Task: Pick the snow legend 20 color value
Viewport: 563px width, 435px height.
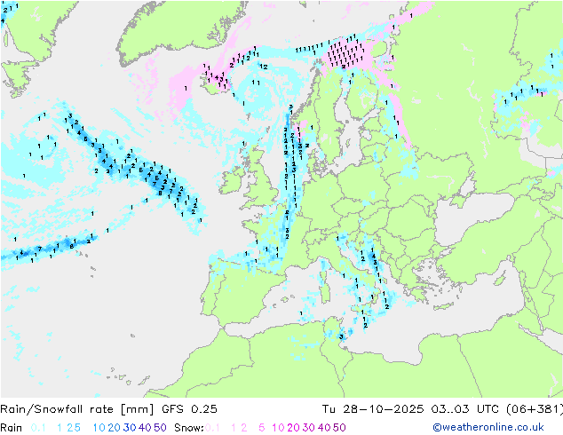Action: point(293,428)
